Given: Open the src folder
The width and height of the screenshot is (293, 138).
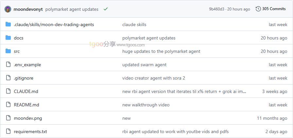Looking at the screenshot, I should click(x=17, y=51).
